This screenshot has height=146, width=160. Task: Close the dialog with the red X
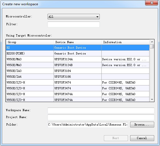[152, 3]
